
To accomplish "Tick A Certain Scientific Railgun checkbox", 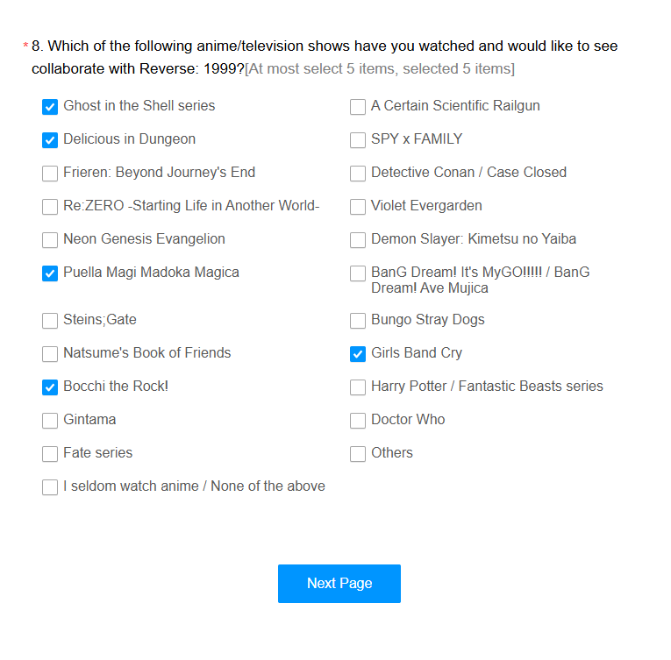I will point(358,107).
